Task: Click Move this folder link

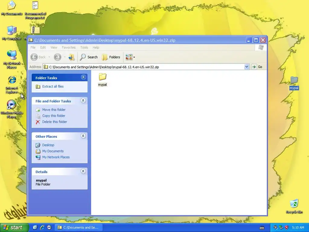Action: pos(54,110)
